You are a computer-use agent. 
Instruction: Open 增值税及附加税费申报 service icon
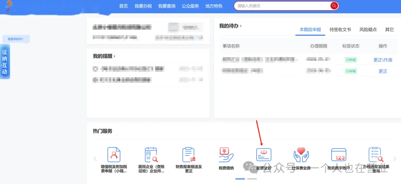tap(114, 155)
